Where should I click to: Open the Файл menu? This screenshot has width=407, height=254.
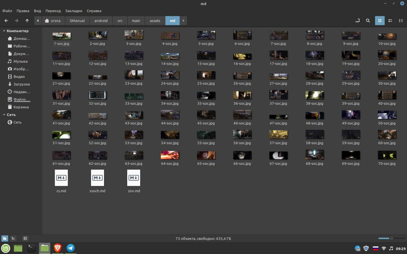[x=7, y=11]
